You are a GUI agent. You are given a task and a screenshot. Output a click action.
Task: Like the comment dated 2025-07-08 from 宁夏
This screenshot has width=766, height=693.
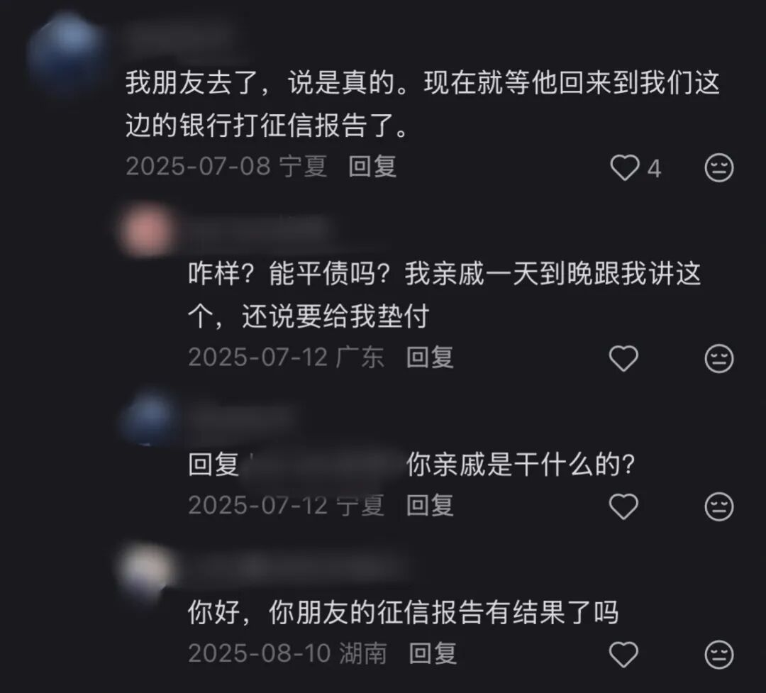tap(624, 167)
